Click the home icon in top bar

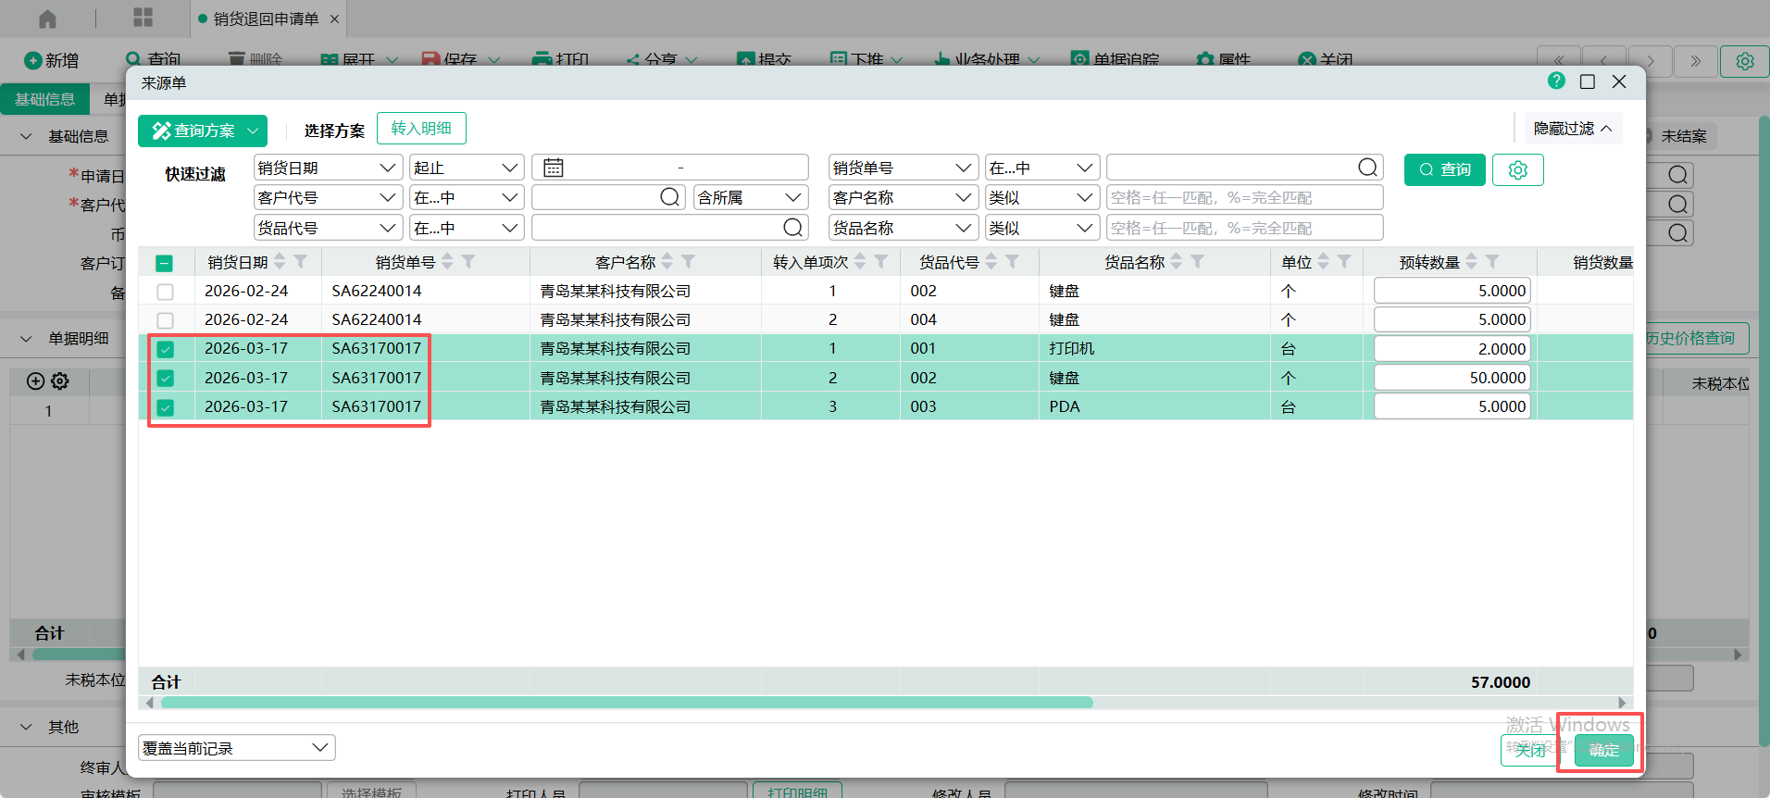click(x=47, y=19)
